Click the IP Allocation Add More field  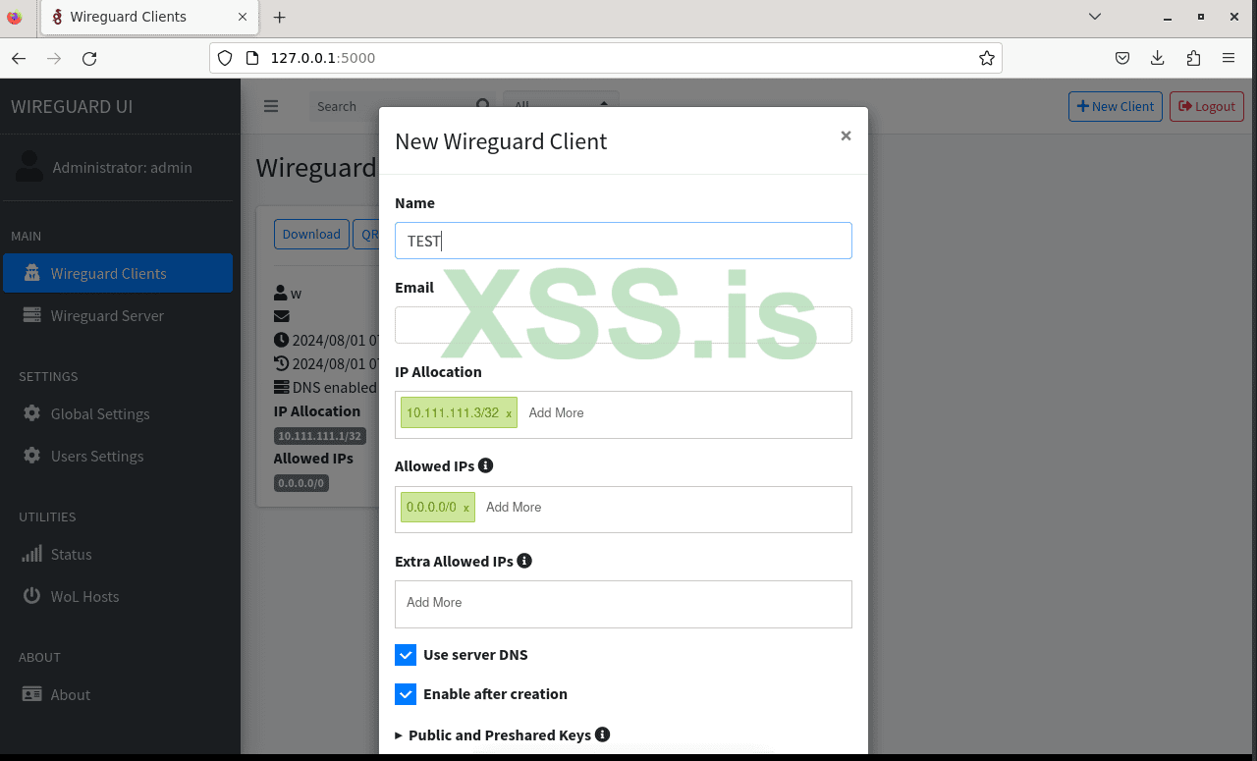557,412
